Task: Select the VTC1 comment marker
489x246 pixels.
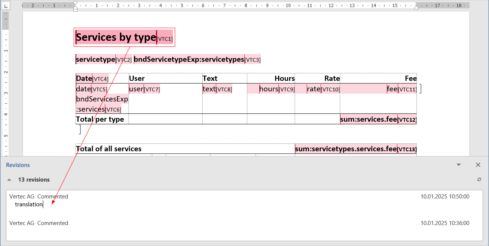Action: pyautogui.click(x=165, y=39)
